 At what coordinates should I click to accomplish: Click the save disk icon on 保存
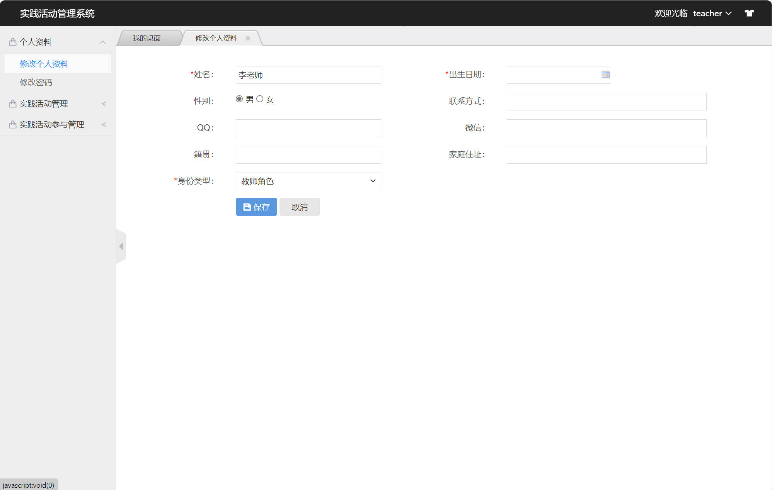(246, 207)
